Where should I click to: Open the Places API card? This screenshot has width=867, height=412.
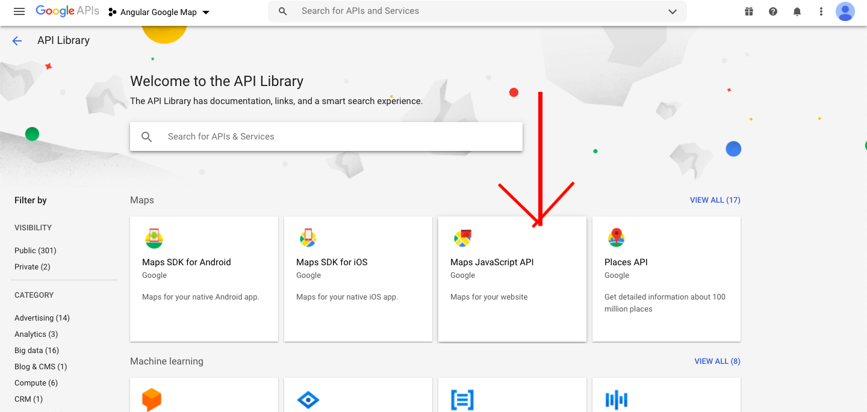(667, 279)
